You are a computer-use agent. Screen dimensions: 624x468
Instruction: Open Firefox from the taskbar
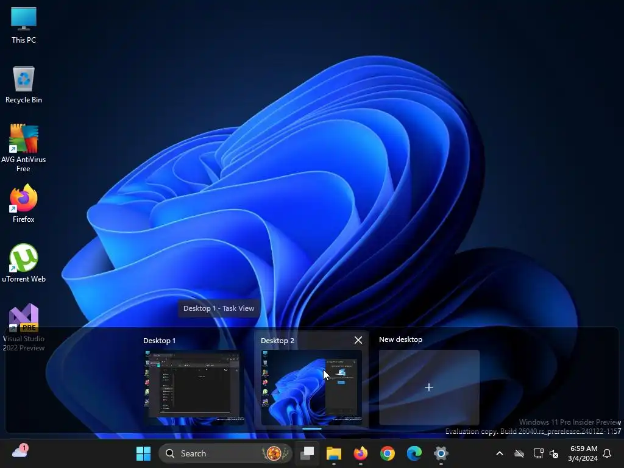pyautogui.click(x=361, y=453)
